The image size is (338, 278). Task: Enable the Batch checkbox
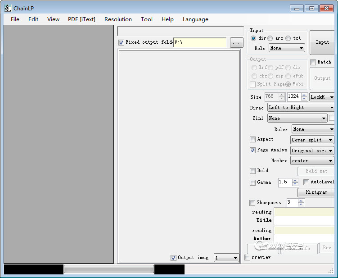click(313, 62)
